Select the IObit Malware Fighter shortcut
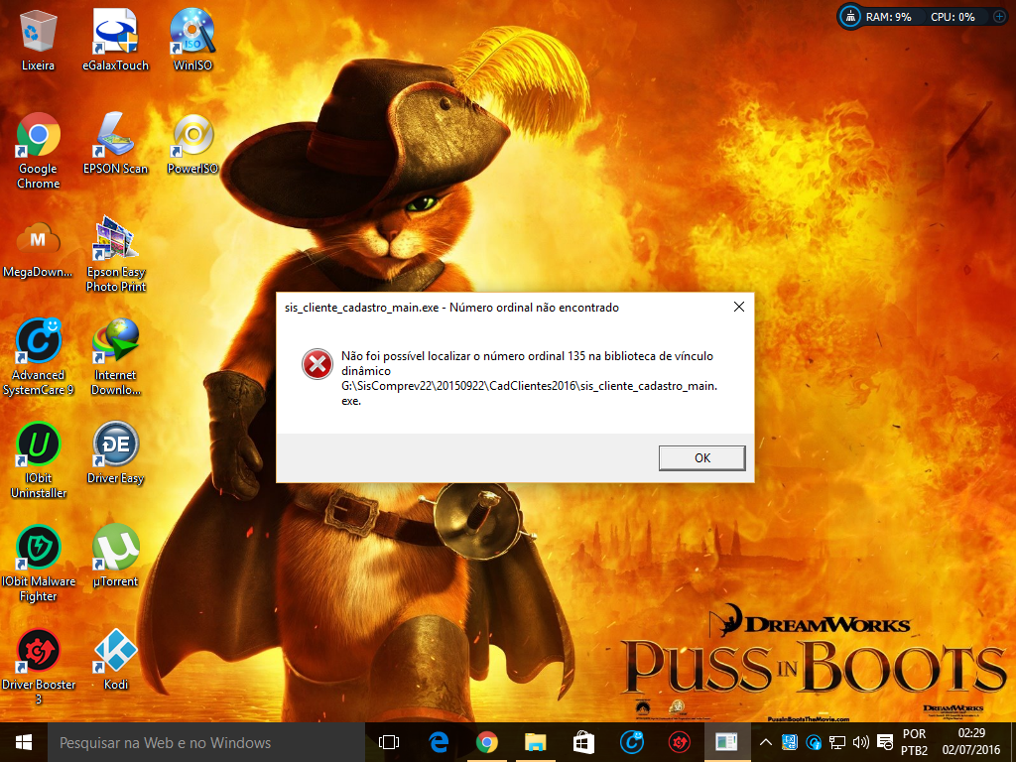Image resolution: width=1016 pixels, height=762 pixels. 39,564
